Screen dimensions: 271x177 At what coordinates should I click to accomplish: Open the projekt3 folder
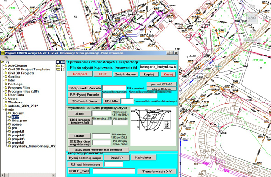click(x=18, y=139)
